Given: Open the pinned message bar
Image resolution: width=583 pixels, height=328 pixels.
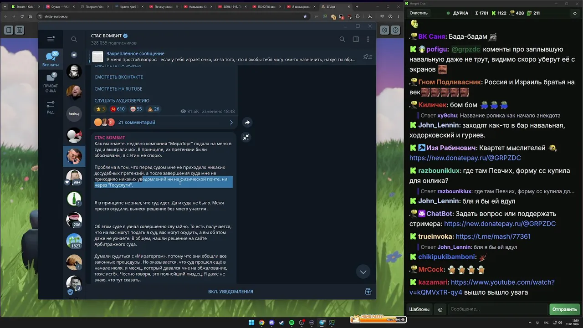Looking at the screenshot, I should (223, 56).
